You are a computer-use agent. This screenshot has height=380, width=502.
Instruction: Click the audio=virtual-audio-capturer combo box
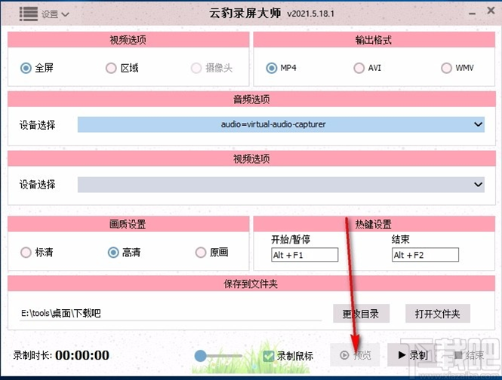click(281, 124)
